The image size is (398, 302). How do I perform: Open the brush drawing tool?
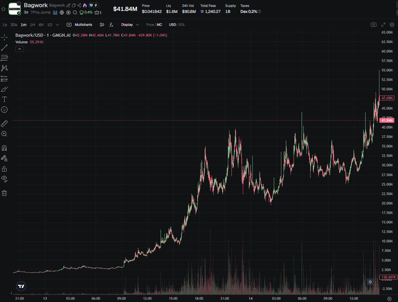click(4, 89)
